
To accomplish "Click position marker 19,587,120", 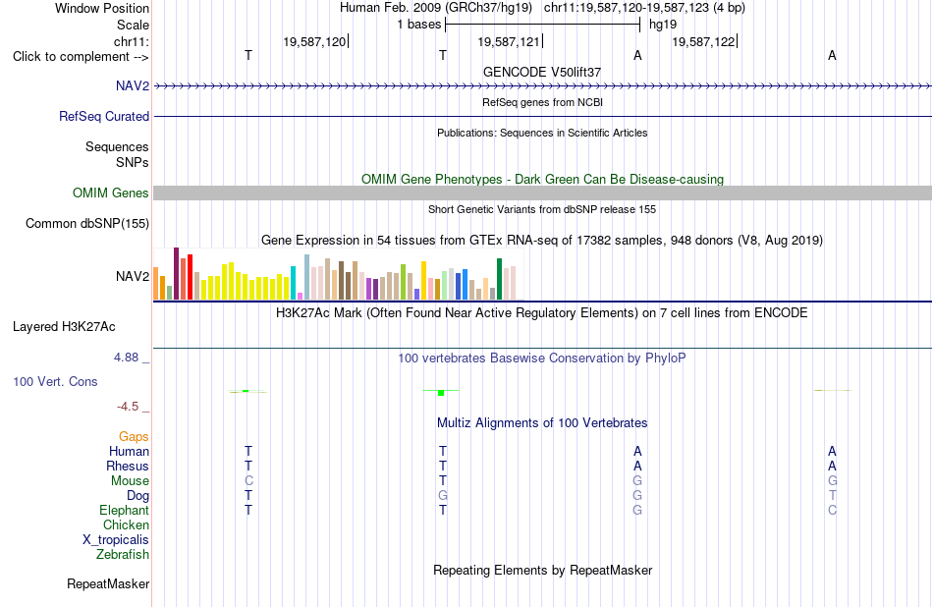I will pyautogui.click(x=314, y=41).
